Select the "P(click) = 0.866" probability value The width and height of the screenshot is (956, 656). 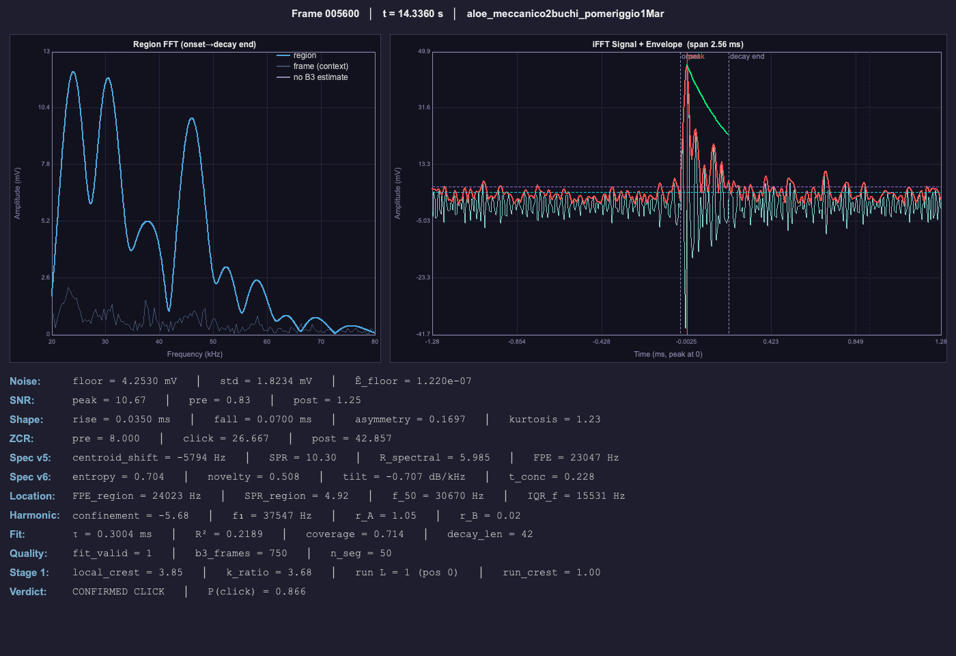[x=257, y=592]
